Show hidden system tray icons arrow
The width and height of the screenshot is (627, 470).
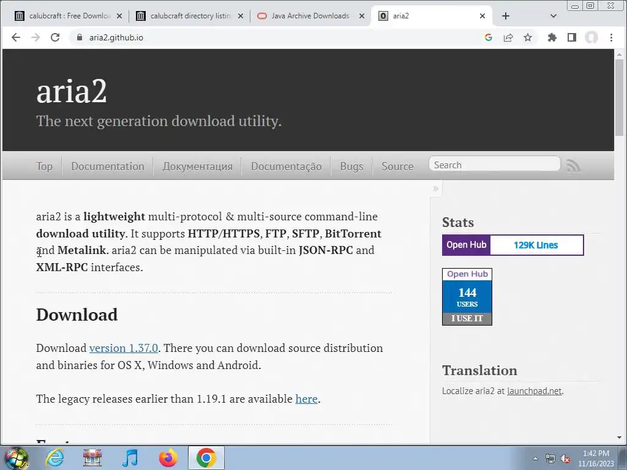pyautogui.click(x=535, y=459)
